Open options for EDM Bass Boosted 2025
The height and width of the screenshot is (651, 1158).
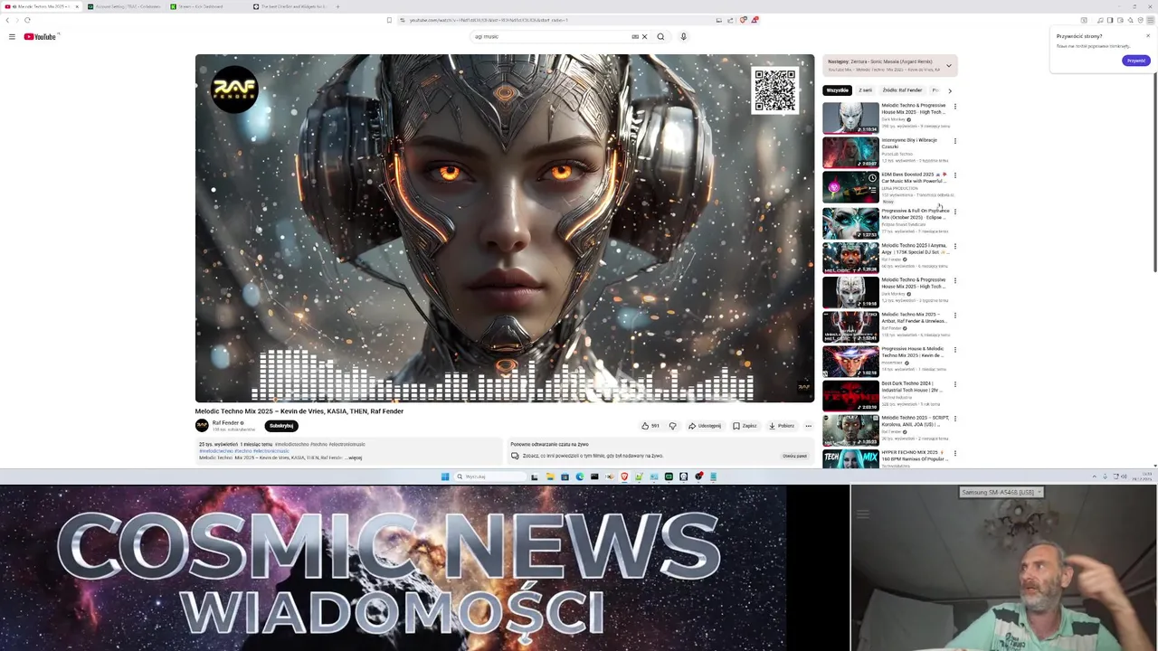click(x=954, y=175)
